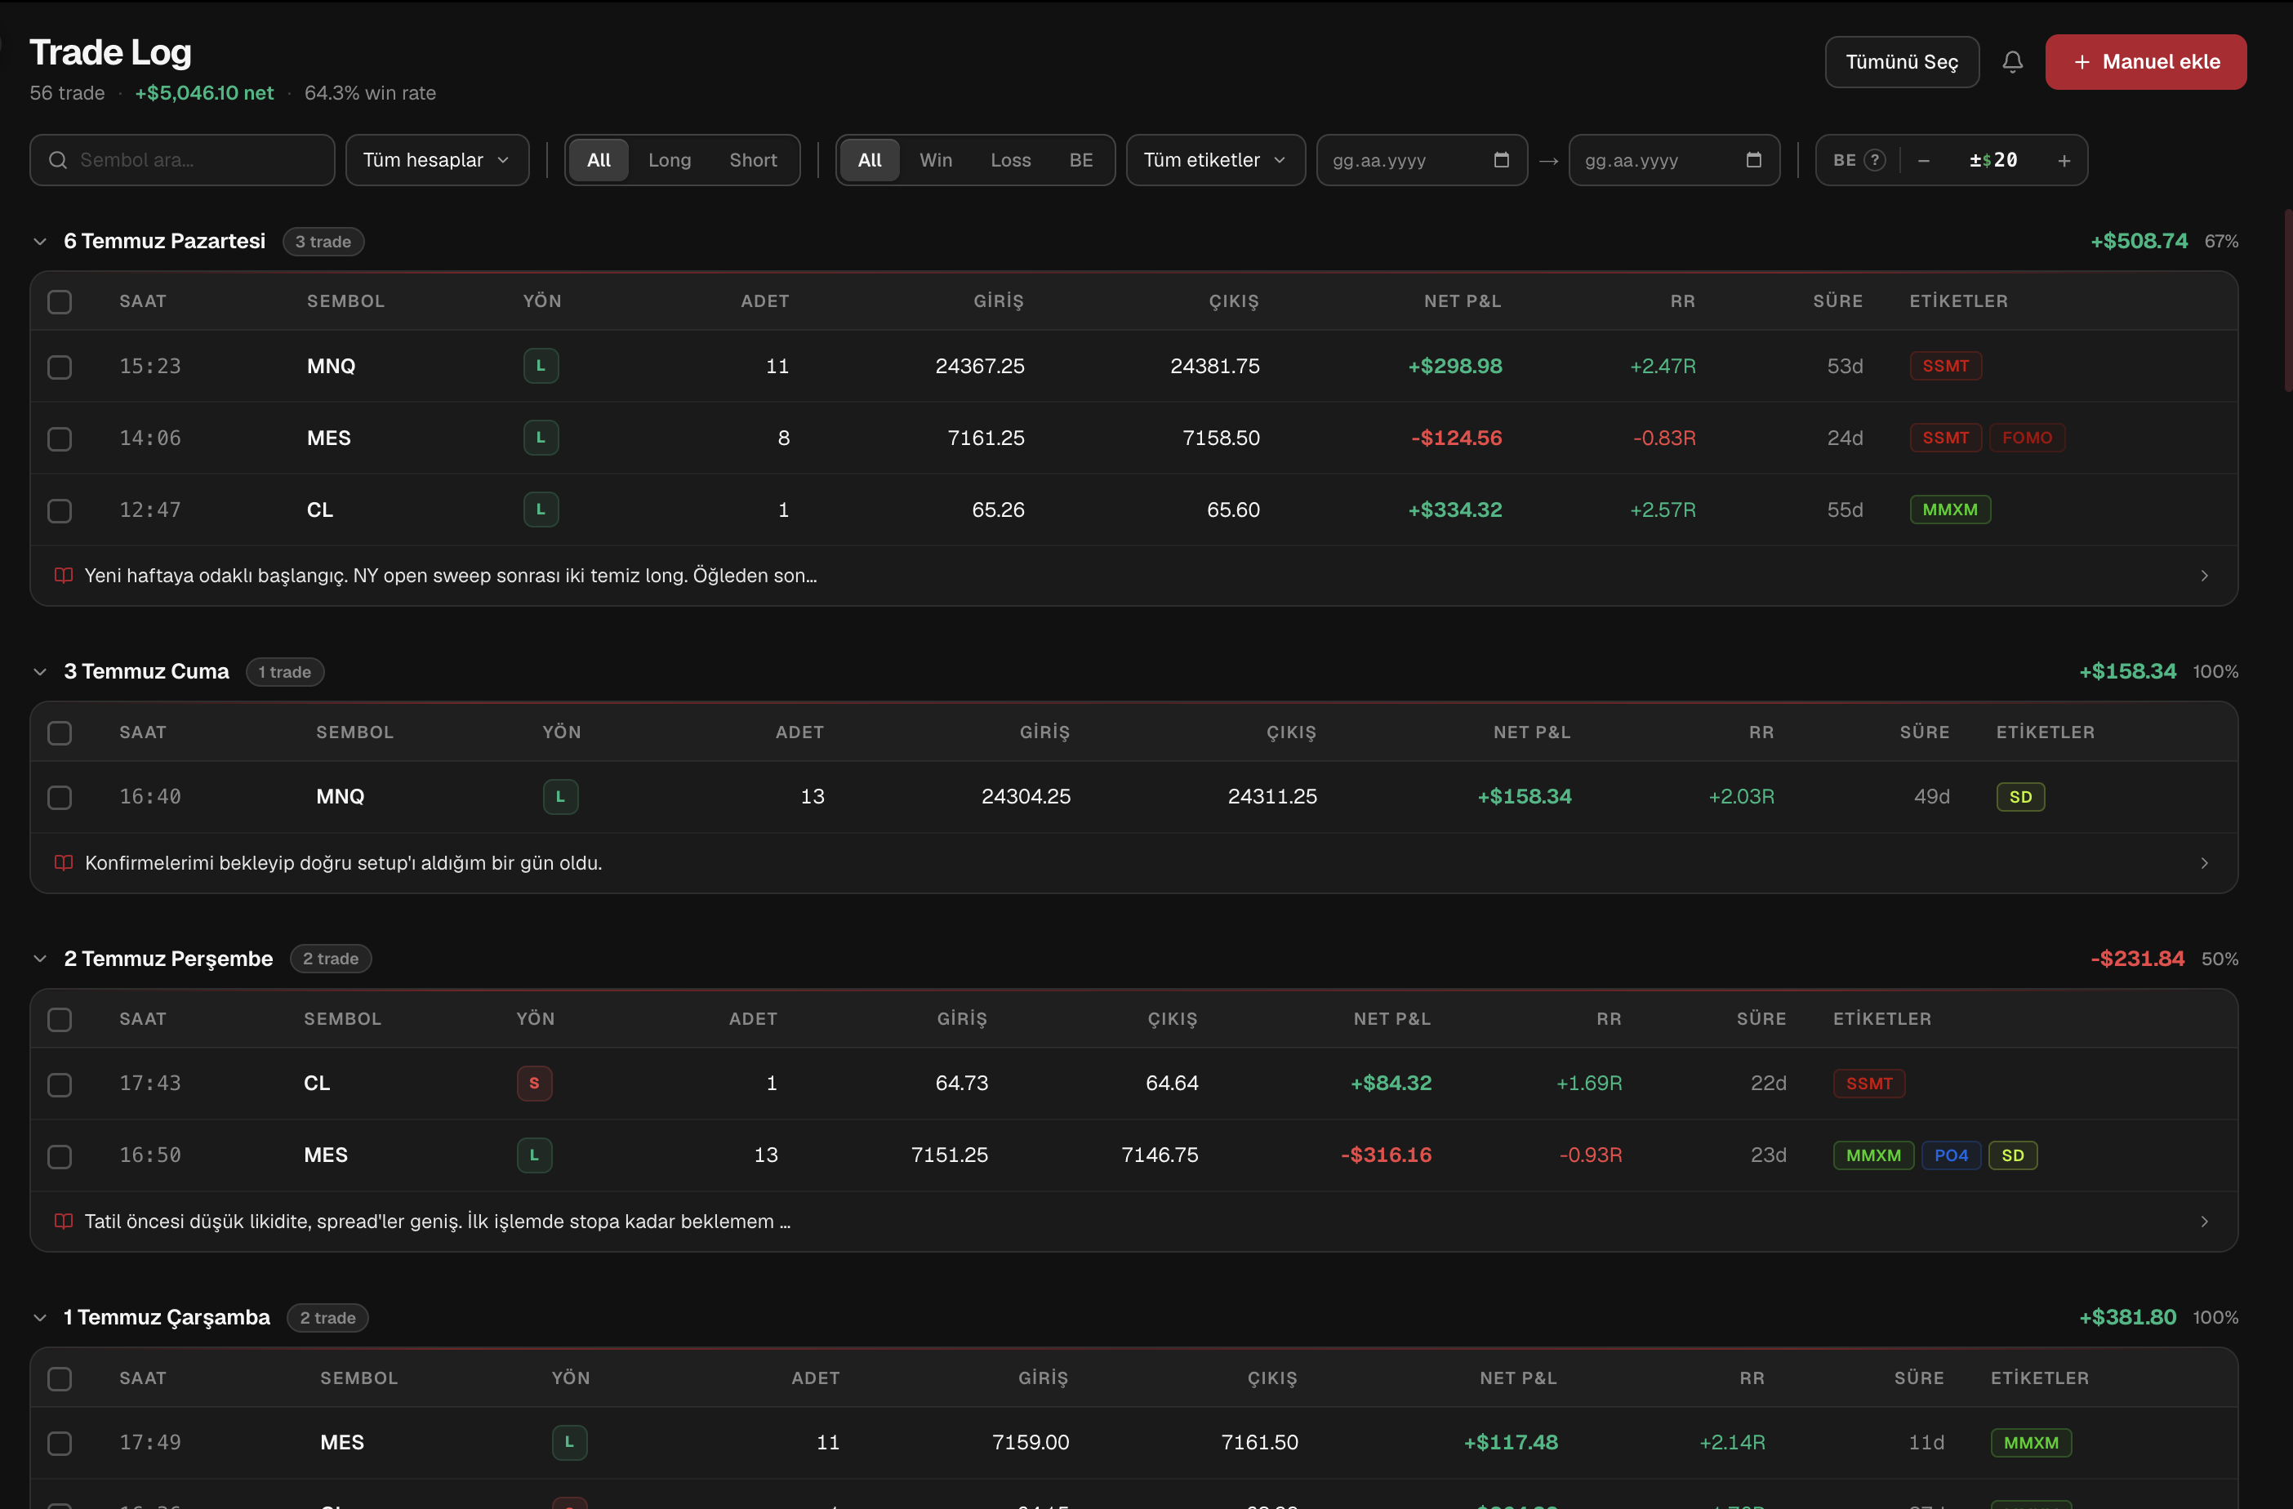Collapse the 6 Temmuz Pazartesi group
2293x1509 pixels.
[x=41, y=241]
